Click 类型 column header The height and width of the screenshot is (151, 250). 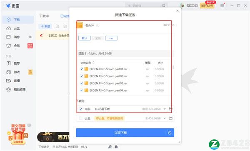pos(147,63)
